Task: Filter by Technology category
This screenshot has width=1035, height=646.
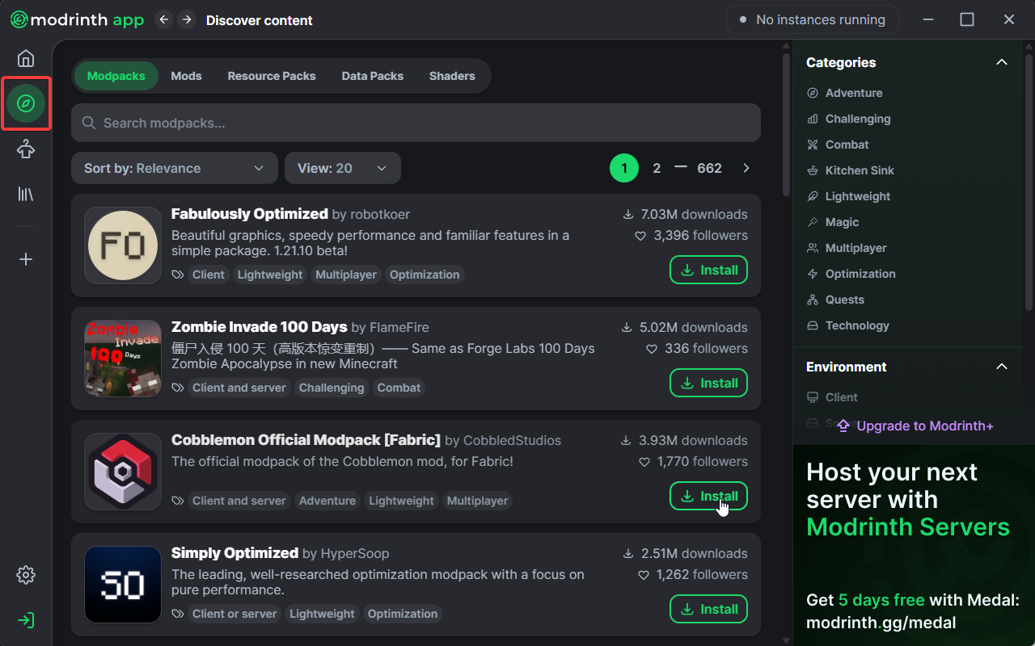Action: pos(847,325)
